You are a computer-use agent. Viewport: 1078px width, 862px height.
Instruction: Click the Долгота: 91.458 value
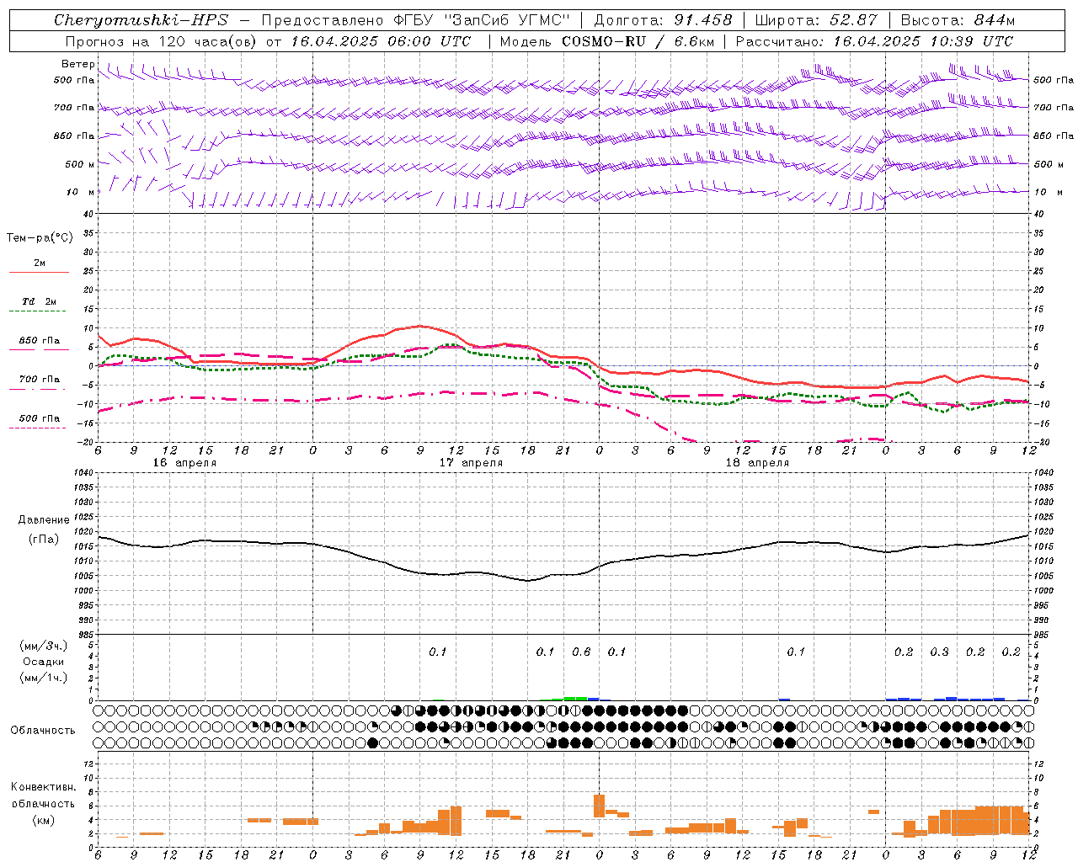pos(663,20)
